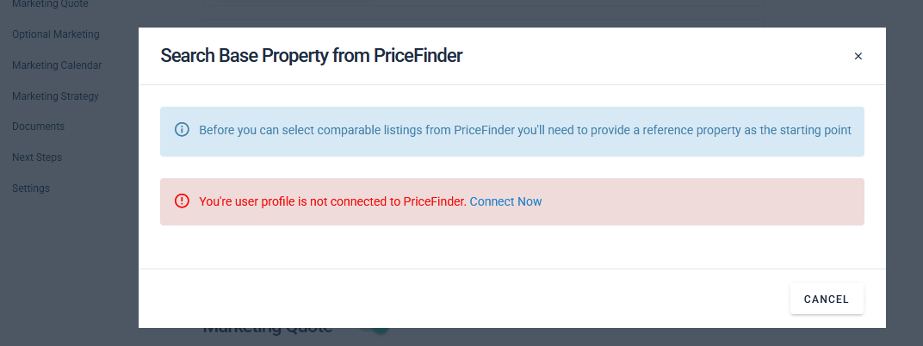Go to the Marketing Calendar section

pos(57,65)
